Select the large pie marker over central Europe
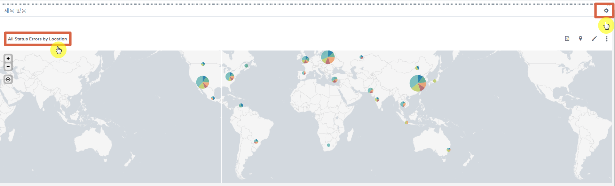Screen dimensions: 615x186 [x=328, y=57]
